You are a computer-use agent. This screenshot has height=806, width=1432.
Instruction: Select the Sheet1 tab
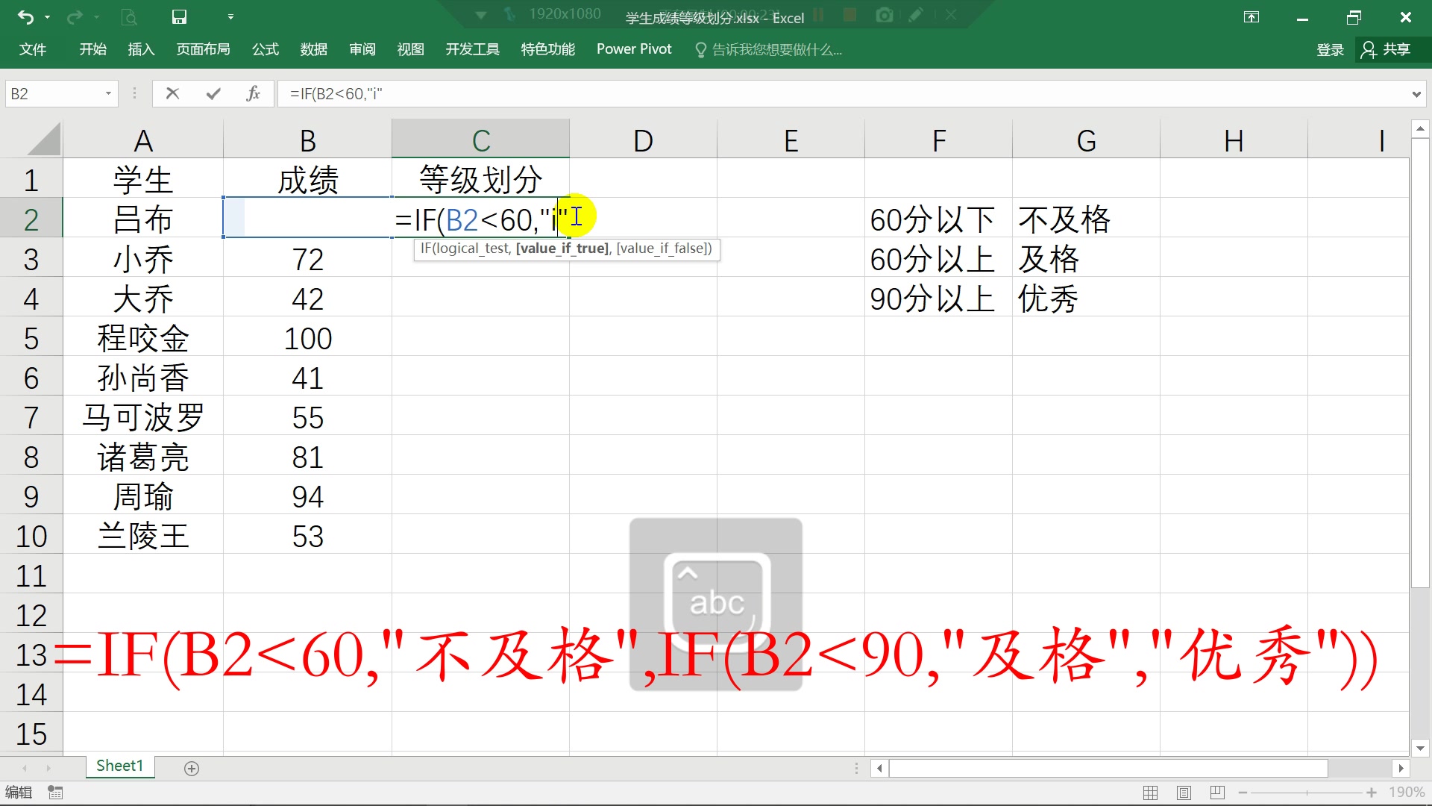point(119,766)
